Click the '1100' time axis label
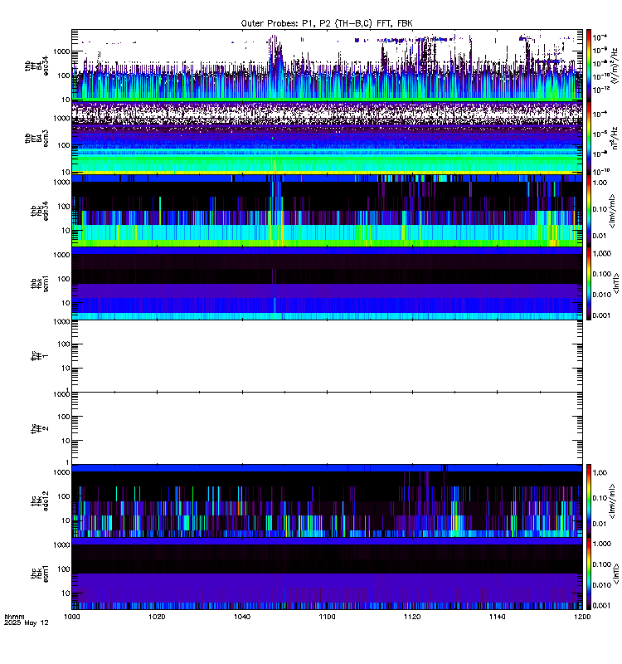Image resolution: width=622 pixels, height=664 pixels. 327,617
